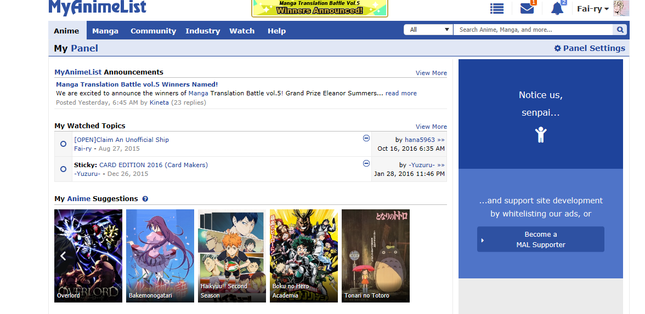Click Become a MAL Supporter button
645x314 pixels.
tap(541, 239)
